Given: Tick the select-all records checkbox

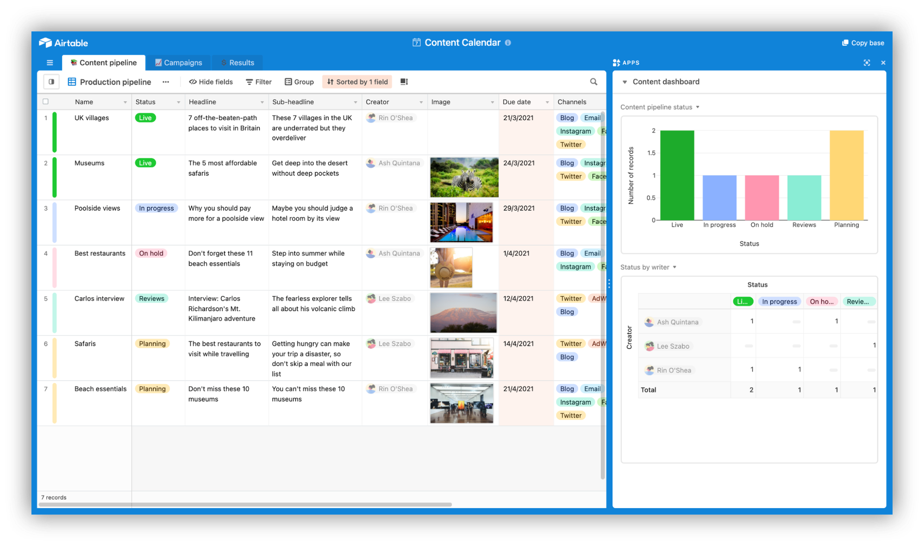Looking at the screenshot, I should click(46, 102).
